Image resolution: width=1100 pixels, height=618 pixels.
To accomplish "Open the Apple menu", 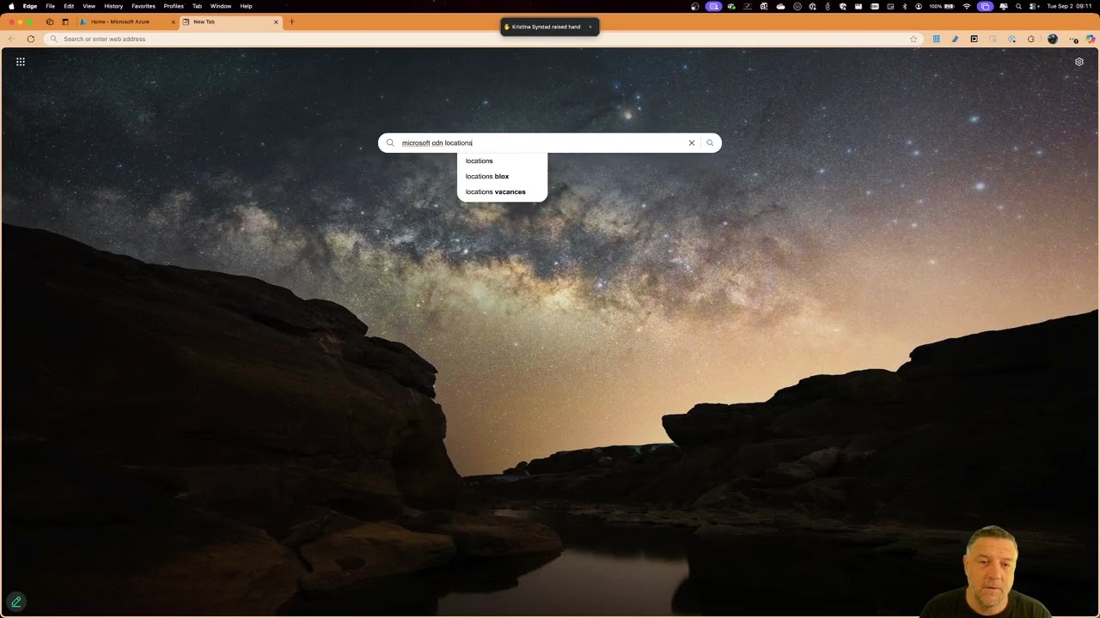I will [x=11, y=6].
